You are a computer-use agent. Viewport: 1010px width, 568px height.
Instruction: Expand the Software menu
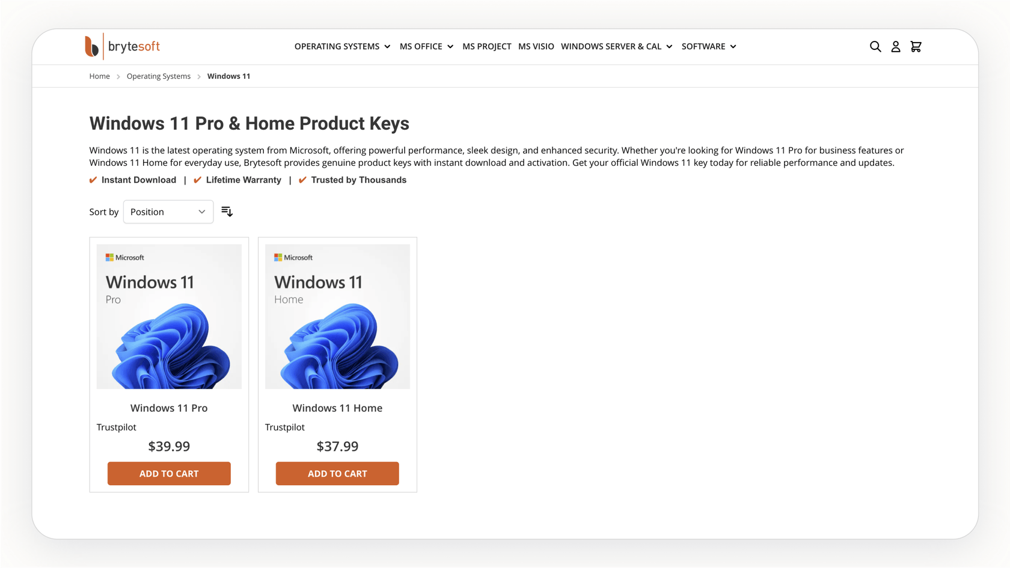[709, 46]
